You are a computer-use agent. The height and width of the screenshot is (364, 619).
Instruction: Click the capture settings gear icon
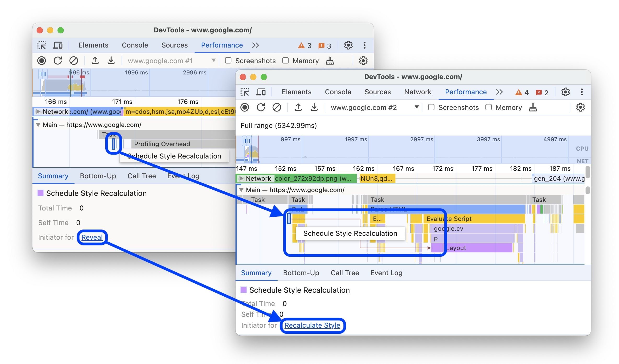coord(581,108)
